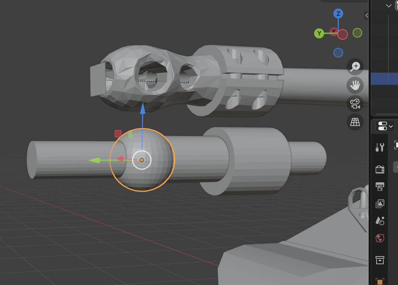Click the red X move-gizmo arrow

click(x=120, y=159)
